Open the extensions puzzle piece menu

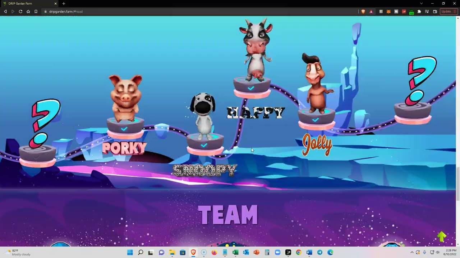coord(419,11)
